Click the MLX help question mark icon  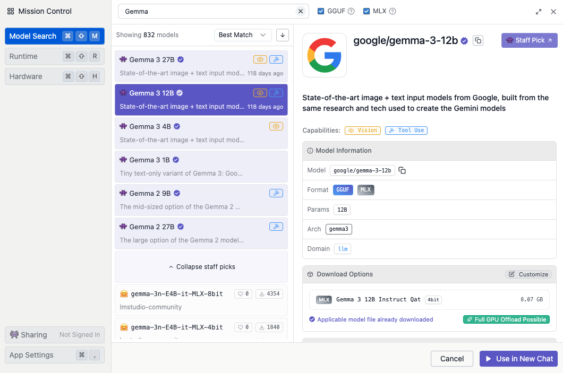click(x=393, y=11)
